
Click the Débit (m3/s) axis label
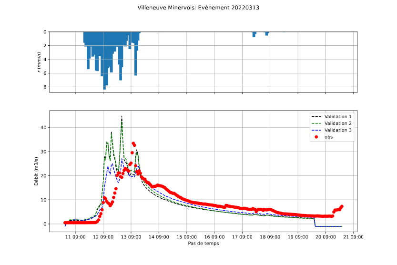point(36,171)
